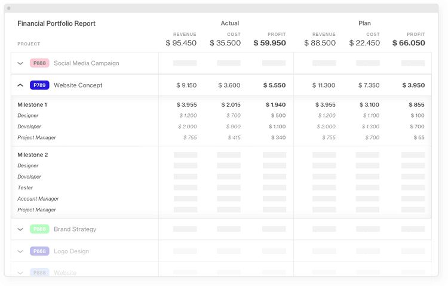Screen dimensions: 448x286
Task: Click the PROJECT column header
Action: coord(29,44)
